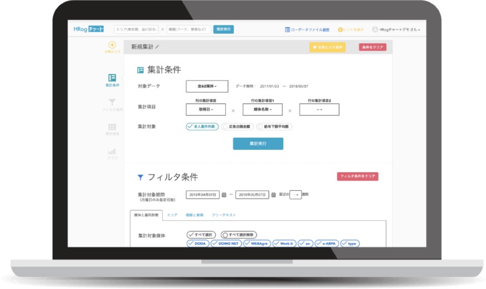Open the start date calendar icon
Screen dimensions: 486x289
[224, 195]
